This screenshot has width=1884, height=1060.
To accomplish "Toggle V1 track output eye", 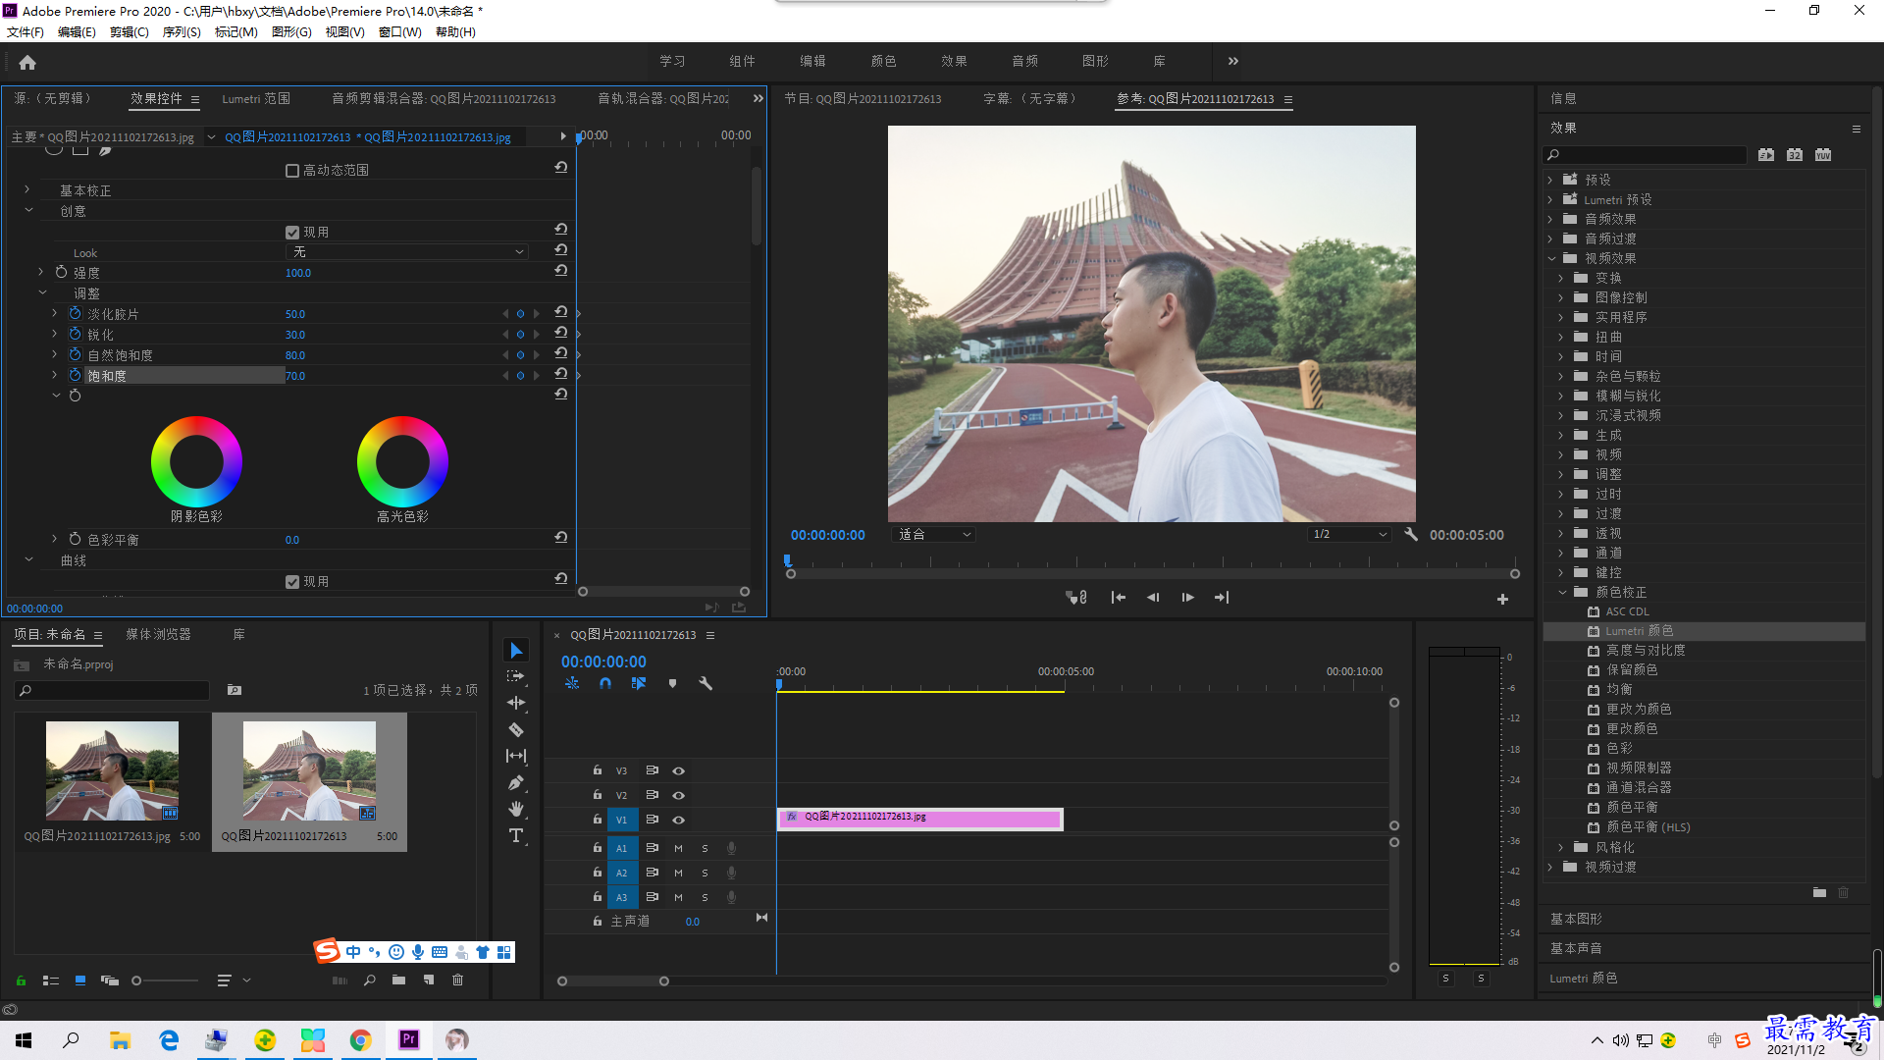I will tap(678, 820).
